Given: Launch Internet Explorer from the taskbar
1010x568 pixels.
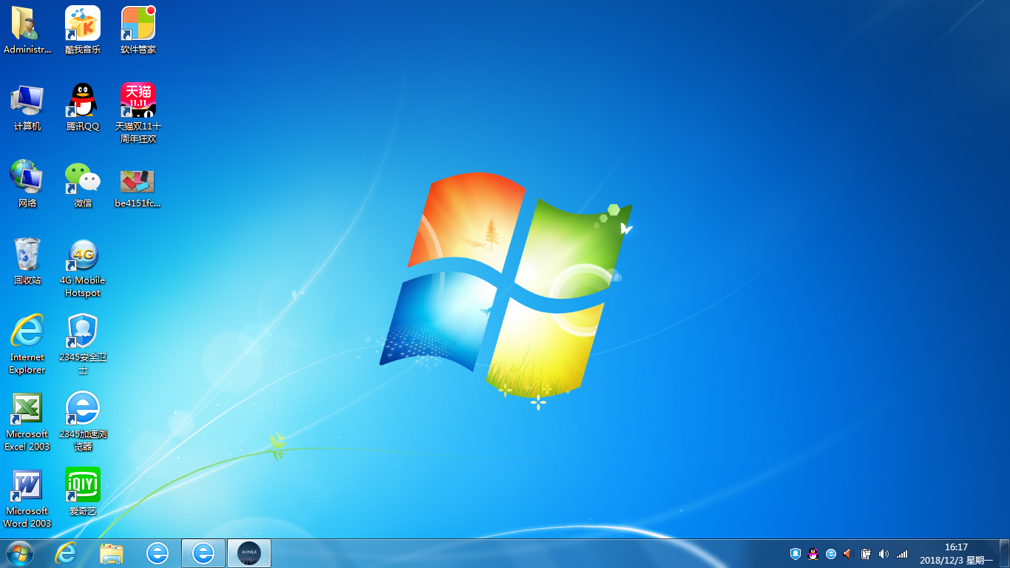Looking at the screenshot, I should pyautogui.click(x=66, y=553).
